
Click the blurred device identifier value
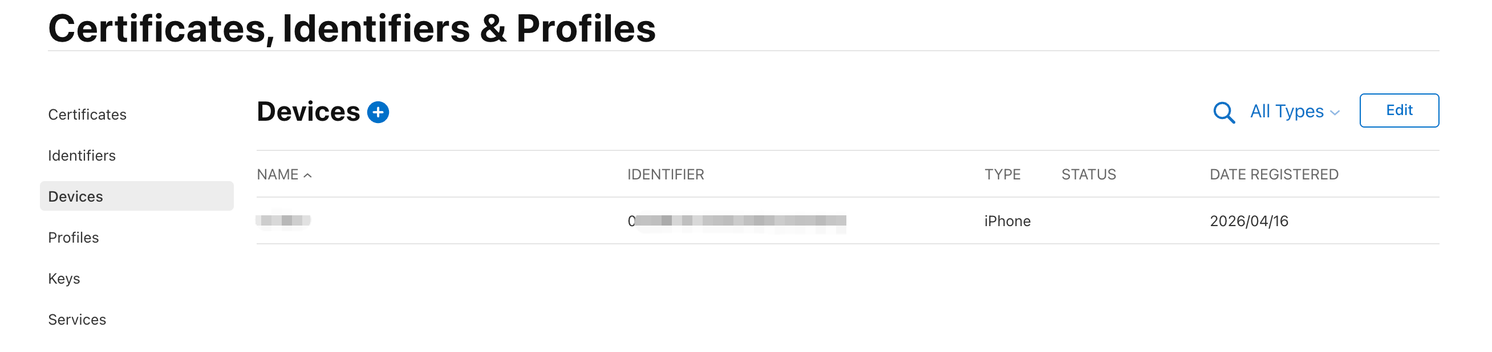737,221
